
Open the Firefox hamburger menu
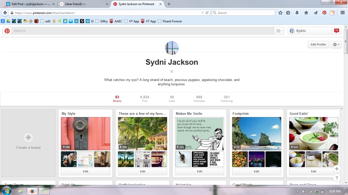(x=343, y=13)
